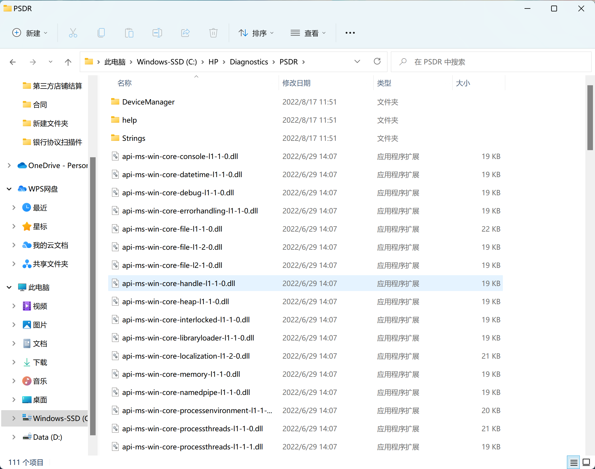Open the 排序 sort menu
Image resolution: width=595 pixels, height=469 pixels.
(x=256, y=33)
